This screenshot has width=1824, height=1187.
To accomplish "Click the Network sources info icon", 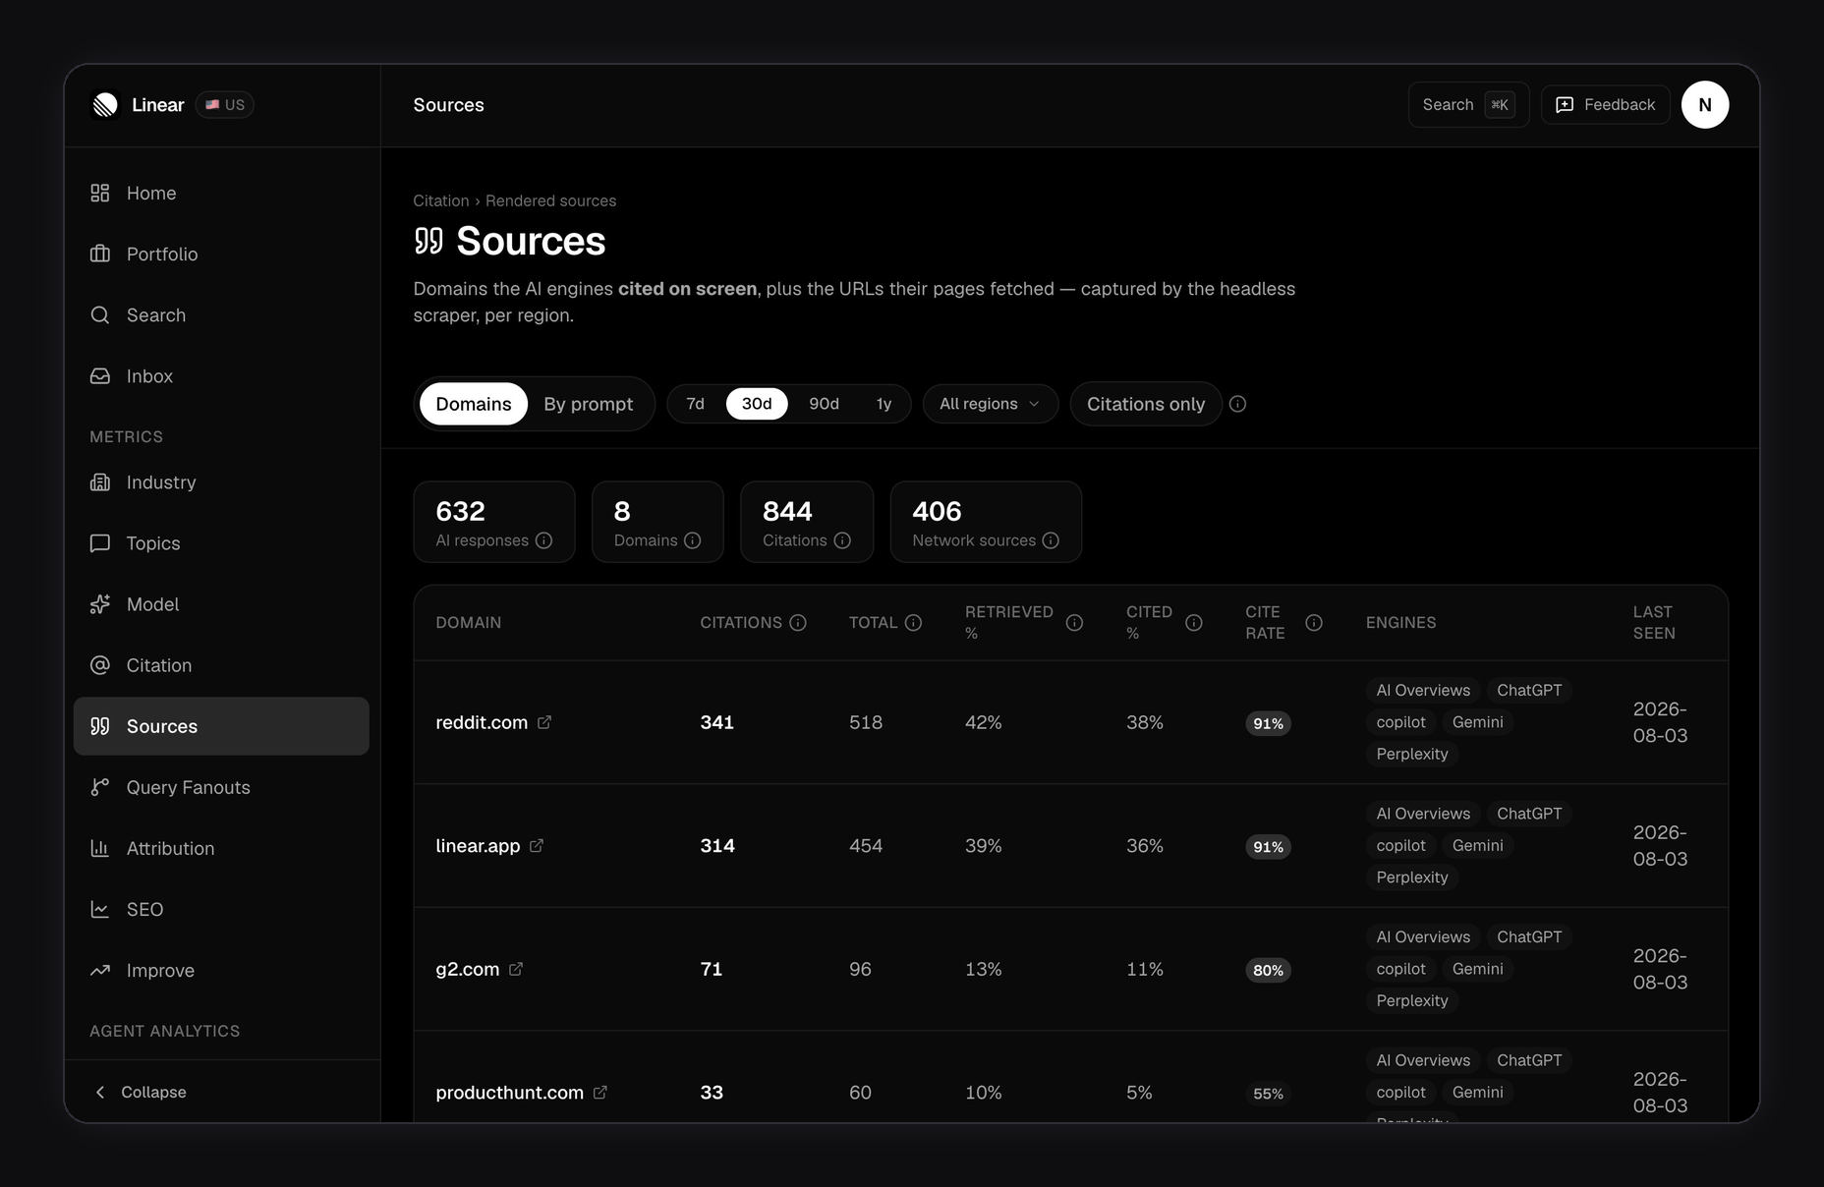I will pos(1051,540).
